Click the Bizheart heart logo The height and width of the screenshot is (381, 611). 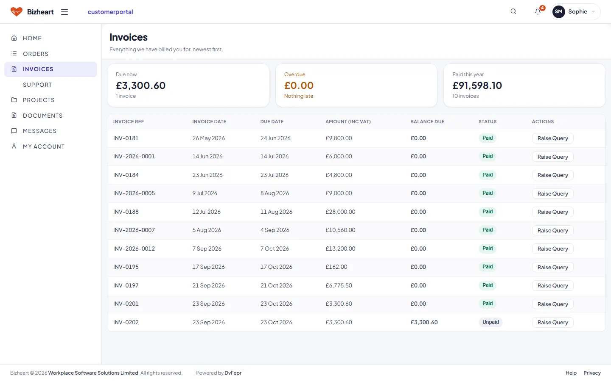click(17, 12)
